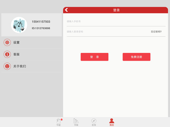Tap the red notification badge on 书城

tap(62, 120)
